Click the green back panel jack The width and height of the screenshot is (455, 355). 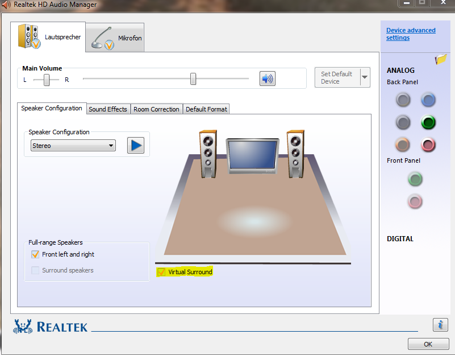coord(428,122)
